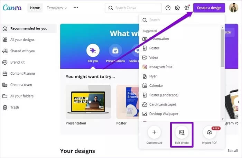The width and height of the screenshot is (242, 158).
Task: Click the Shared with you people icon
Action: click(5, 51)
